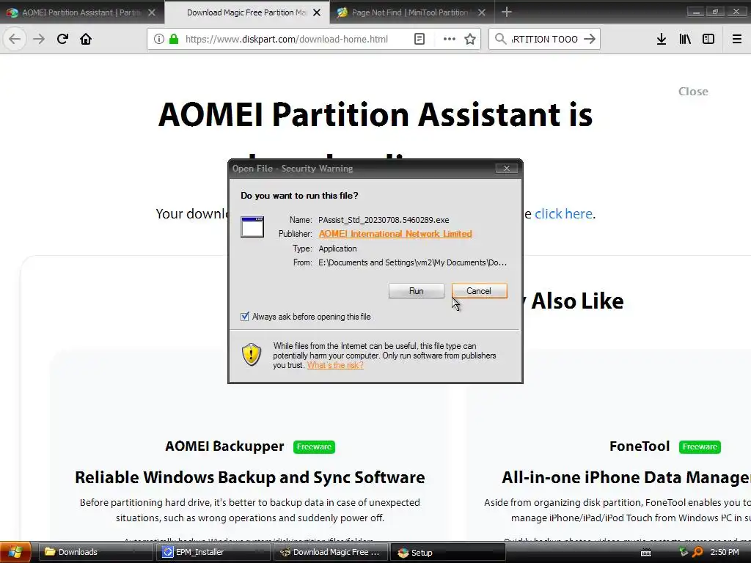The image size is (751, 563).
Task: Toggle the sidebar icon
Action: tap(708, 39)
